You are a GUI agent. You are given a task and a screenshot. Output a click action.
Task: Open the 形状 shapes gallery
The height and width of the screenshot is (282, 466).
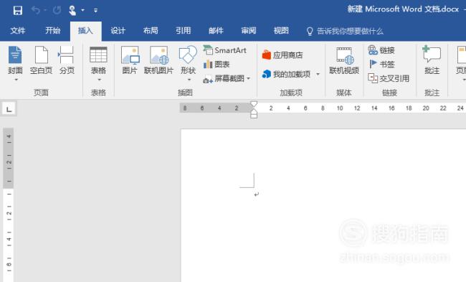click(x=188, y=60)
